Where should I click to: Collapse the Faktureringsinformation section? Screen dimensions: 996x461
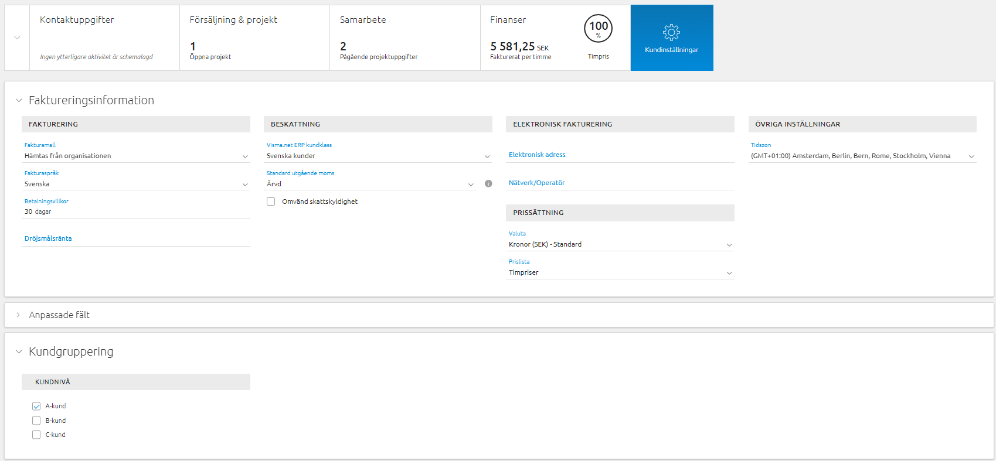click(x=19, y=100)
